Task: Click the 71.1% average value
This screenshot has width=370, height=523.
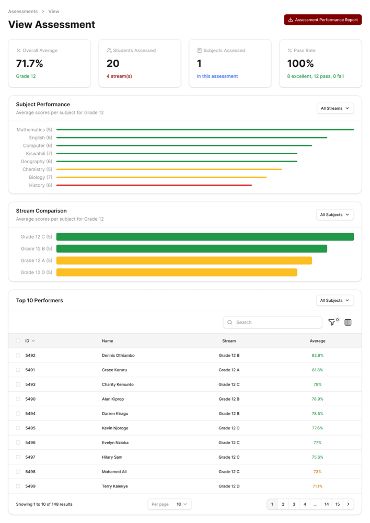Action: pyautogui.click(x=317, y=486)
